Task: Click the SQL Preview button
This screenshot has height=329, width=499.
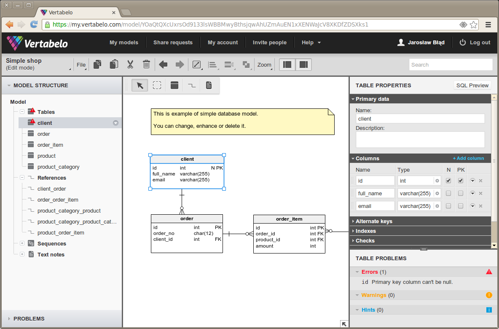Action: click(x=472, y=85)
